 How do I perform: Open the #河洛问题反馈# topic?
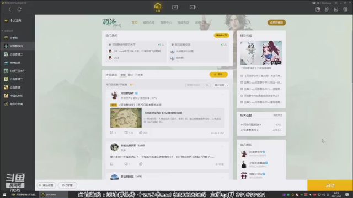point(251,125)
